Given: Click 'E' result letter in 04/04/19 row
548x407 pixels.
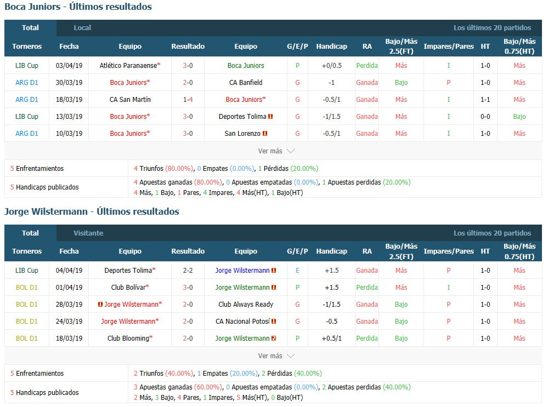Looking at the screenshot, I should pos(297,270).
